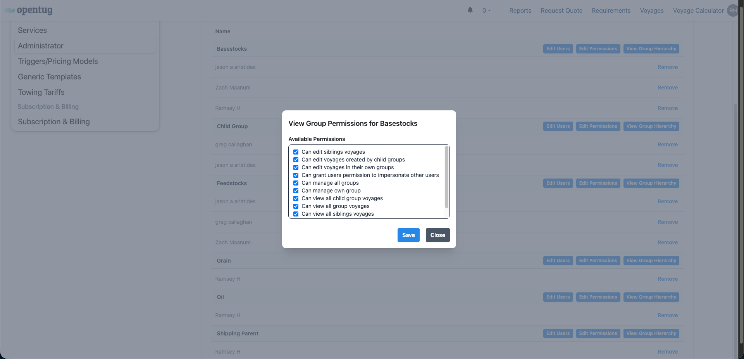The width and height of the screenshot is (744, 359).
Task: Disable 'Can manage own group' permission
Action: tap(296, 191)
